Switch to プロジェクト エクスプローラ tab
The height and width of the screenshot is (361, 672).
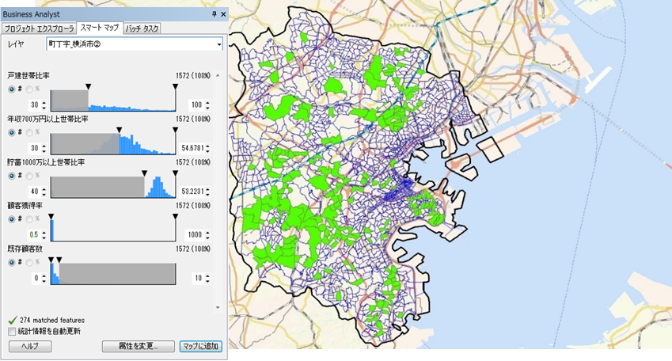40,28
